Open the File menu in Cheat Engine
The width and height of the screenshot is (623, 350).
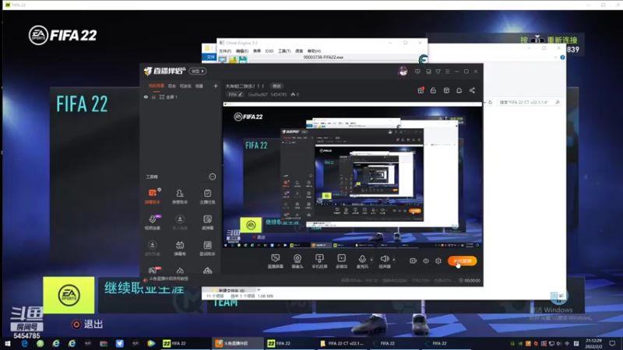tap(225, 51)
